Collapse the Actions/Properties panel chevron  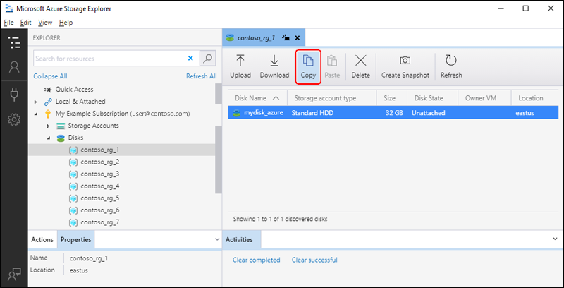pos(217,239)
